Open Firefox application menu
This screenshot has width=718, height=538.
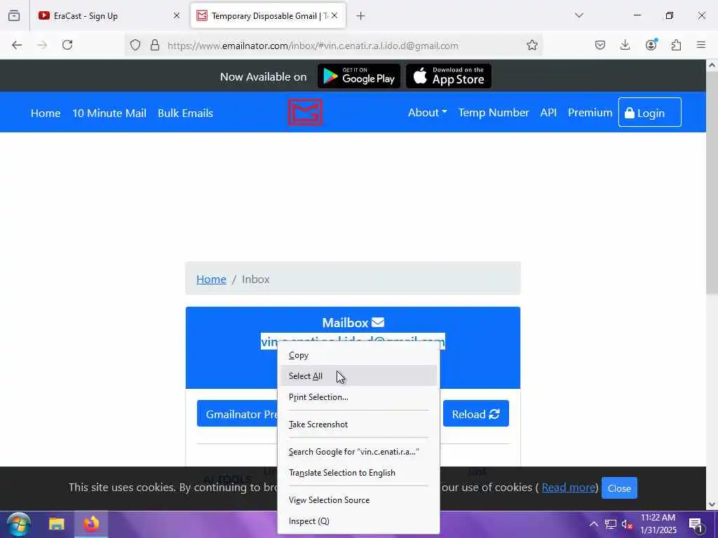pyautogui.click(x=701, y=45)
